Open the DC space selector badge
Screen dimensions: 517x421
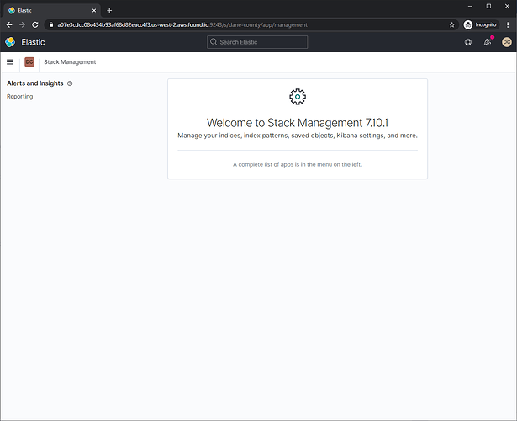(29, 61)
